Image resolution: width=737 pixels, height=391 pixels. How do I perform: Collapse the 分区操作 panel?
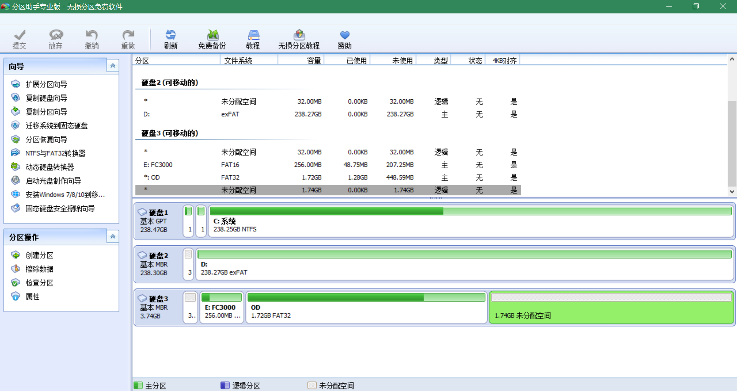pyautogui.click(x=113, y=237)
